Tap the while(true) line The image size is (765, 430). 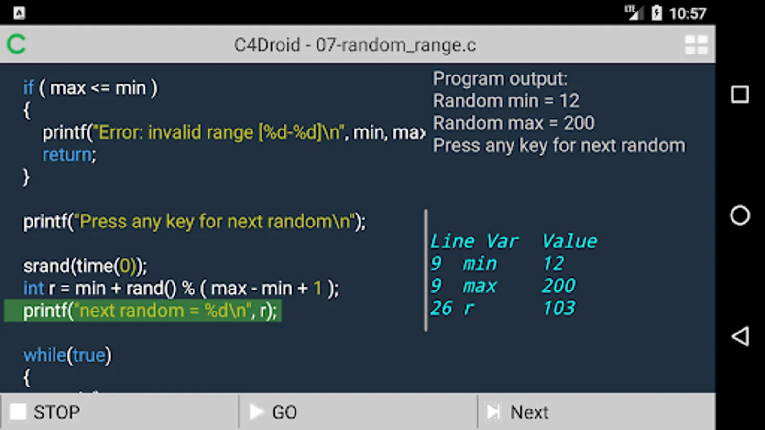(x=67, y=355)
